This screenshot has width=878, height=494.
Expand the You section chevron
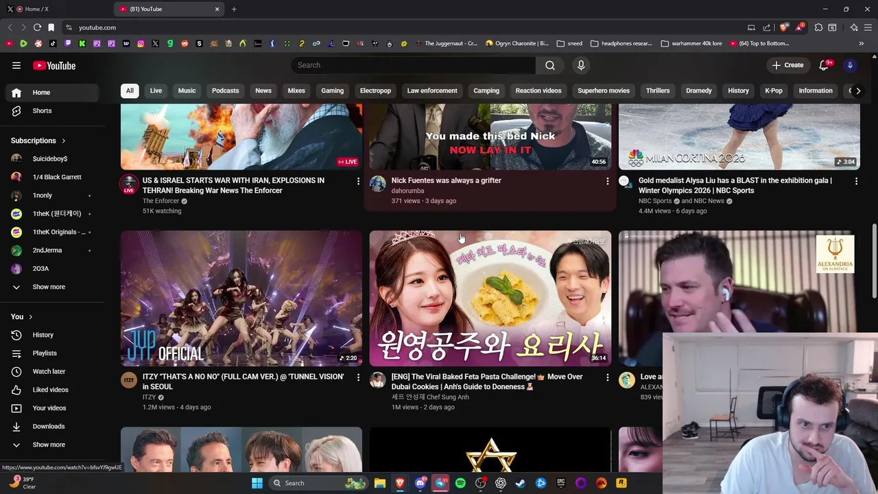click(x=31, y=317)
